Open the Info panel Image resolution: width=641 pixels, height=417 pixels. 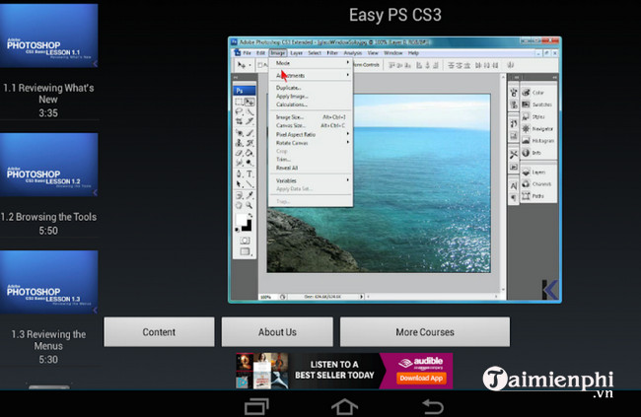coord(538,153)
